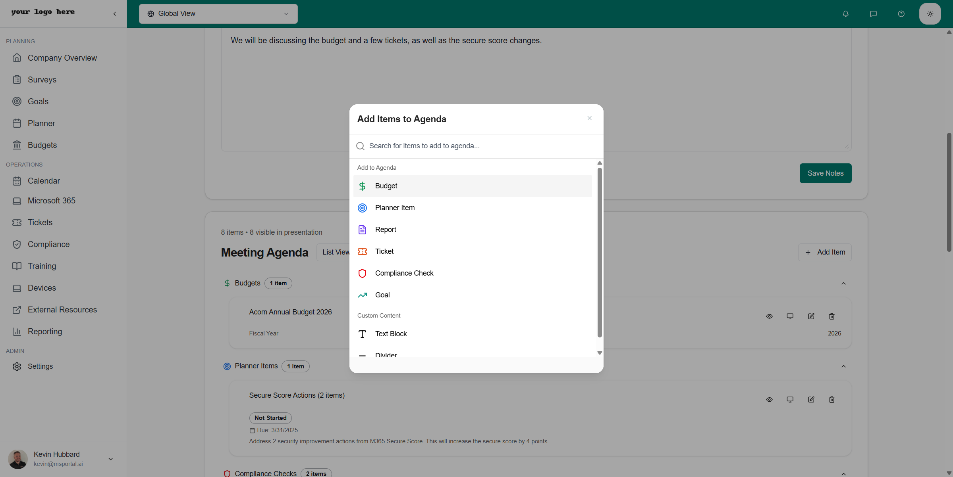Insert a Text Block custom content item
The height and width of the screenshot is (477, 953).
coord(472,333)
